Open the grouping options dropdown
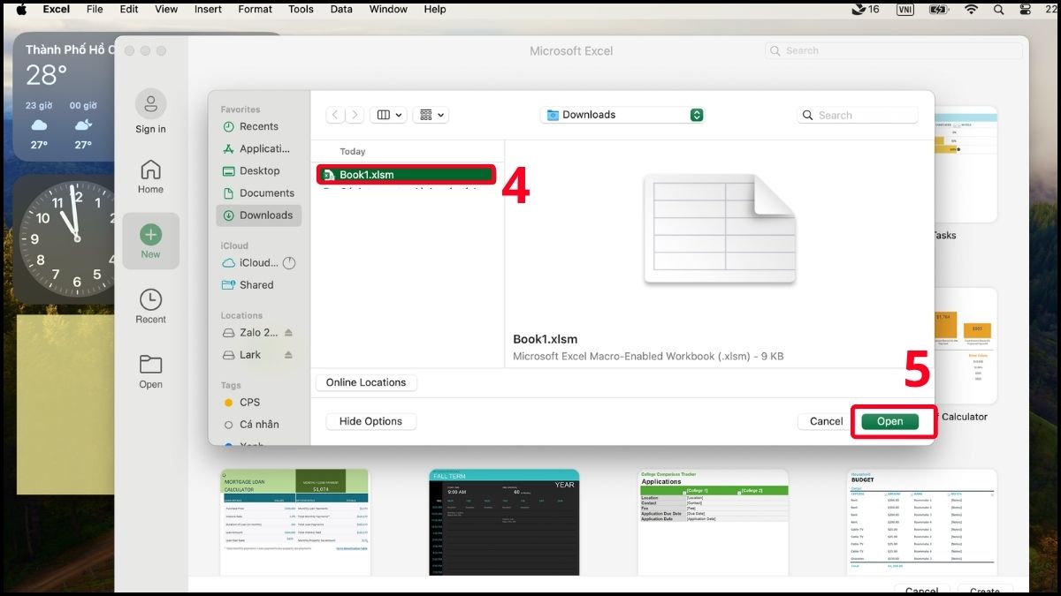1061x596 pixels. [x=431, y=115]
